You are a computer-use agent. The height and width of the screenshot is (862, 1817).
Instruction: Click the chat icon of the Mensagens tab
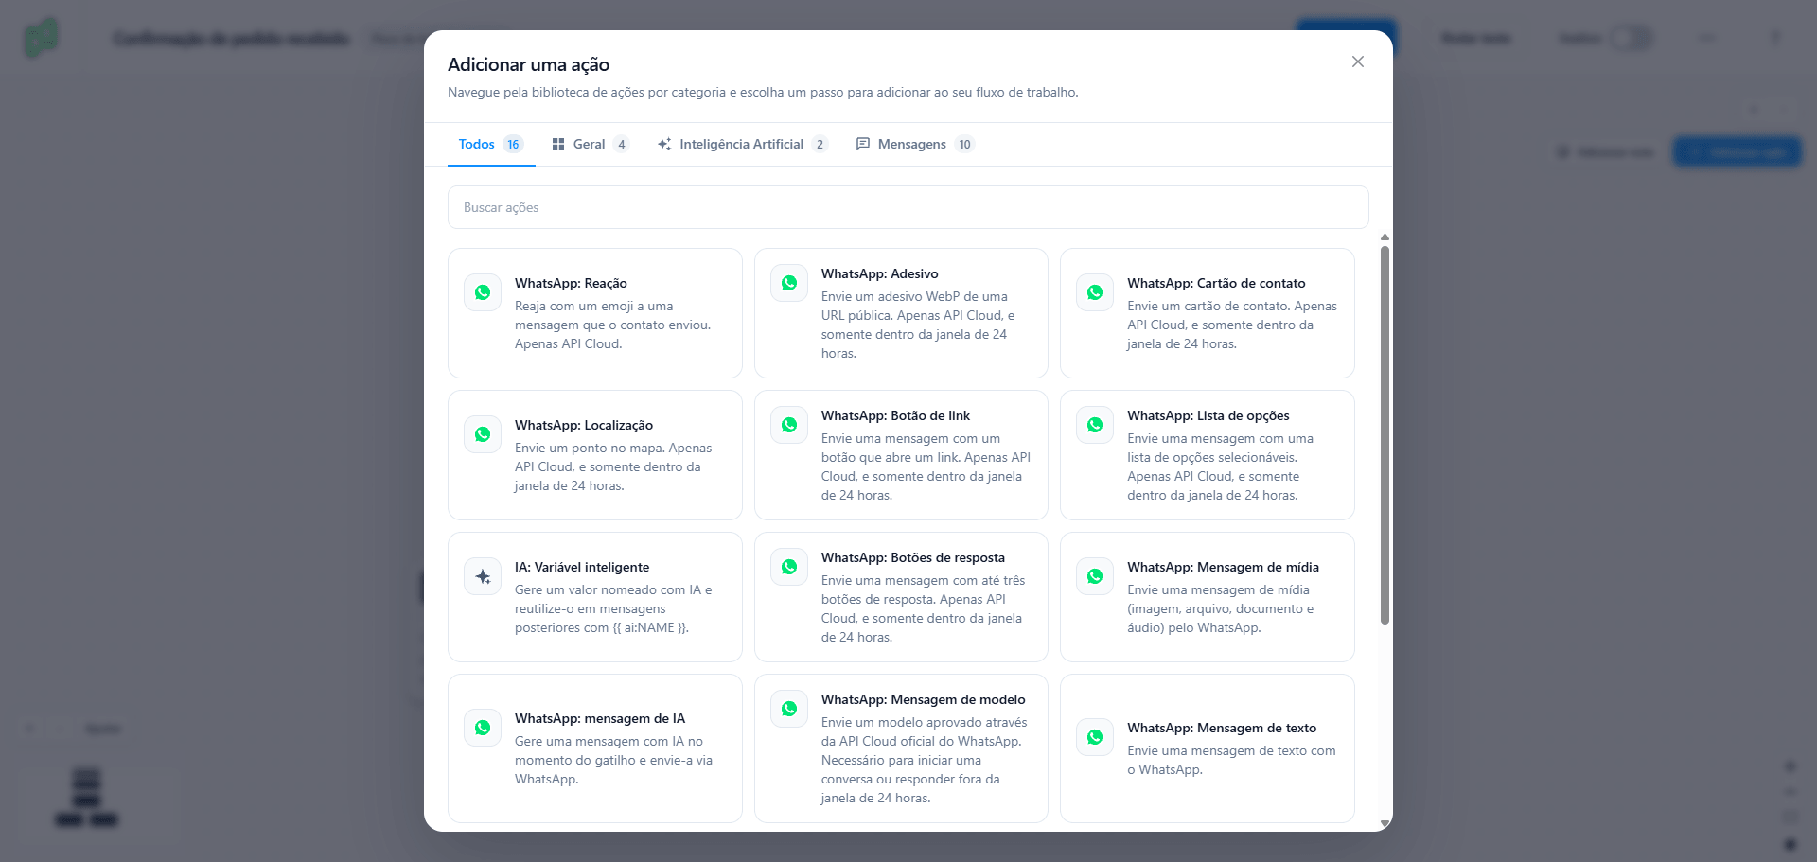pyautogui.click(x=863, y=144)
